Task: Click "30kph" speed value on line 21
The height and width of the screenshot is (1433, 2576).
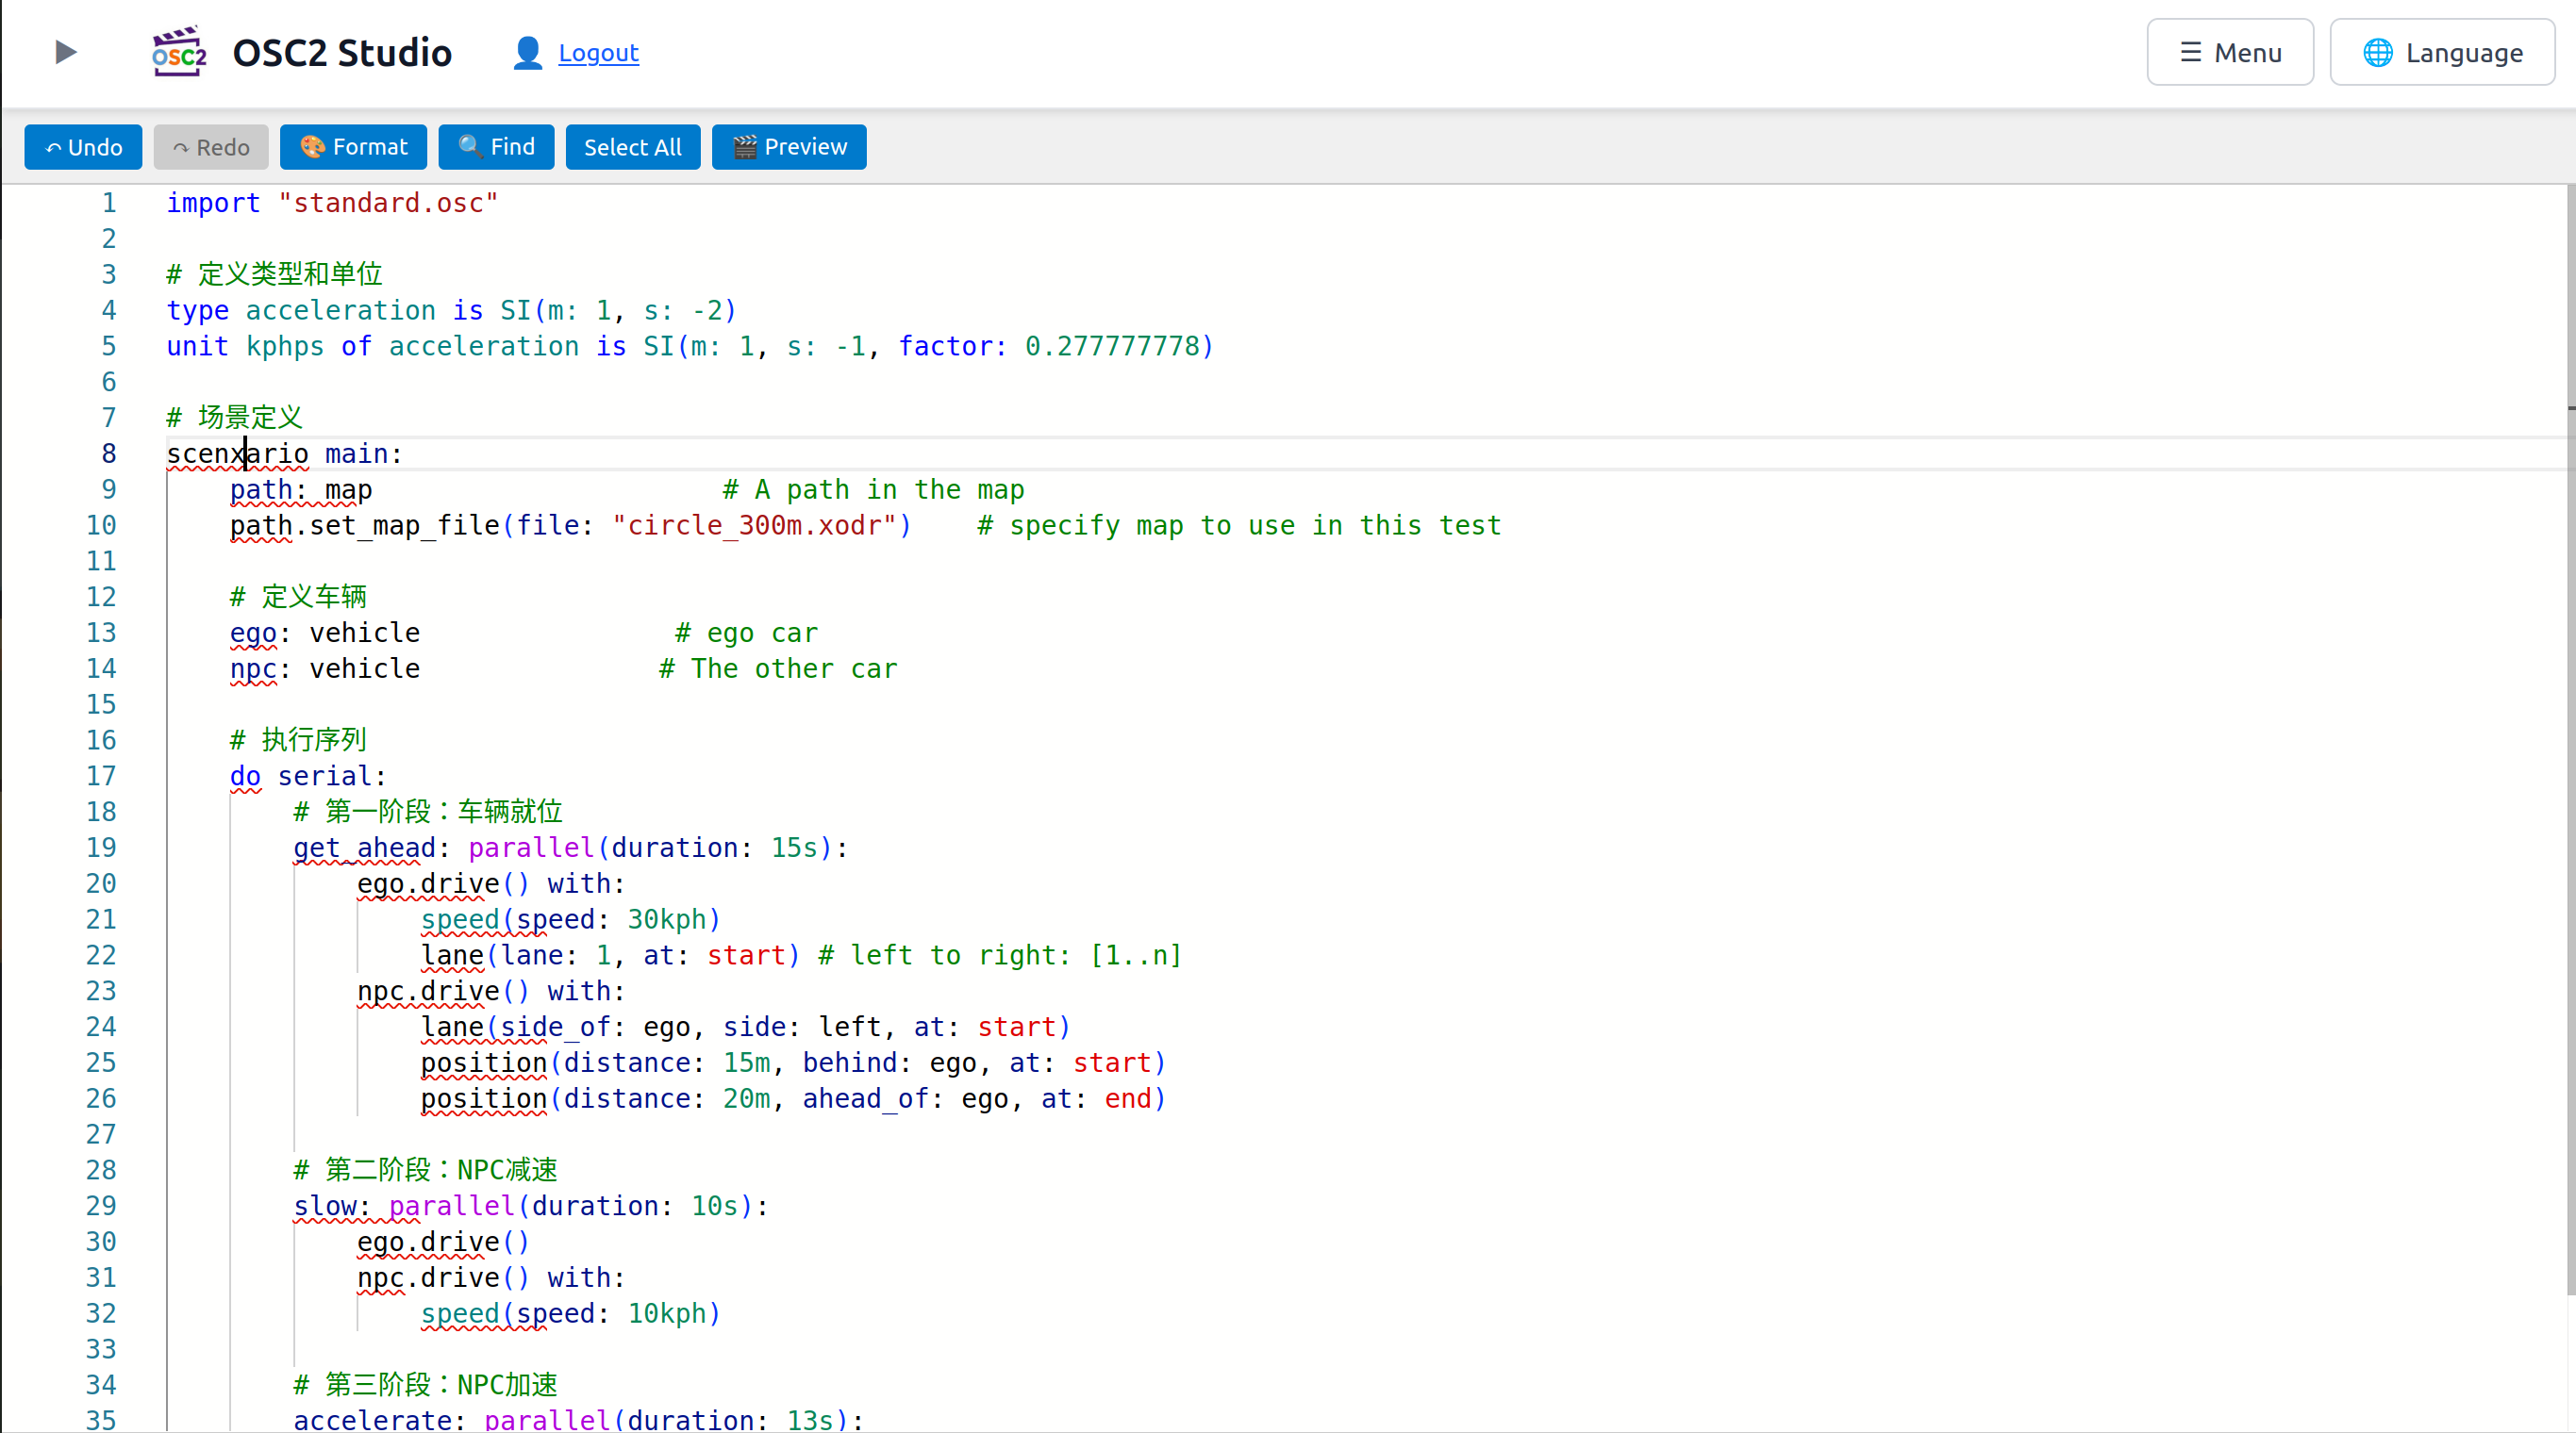Action: (667, 919)
